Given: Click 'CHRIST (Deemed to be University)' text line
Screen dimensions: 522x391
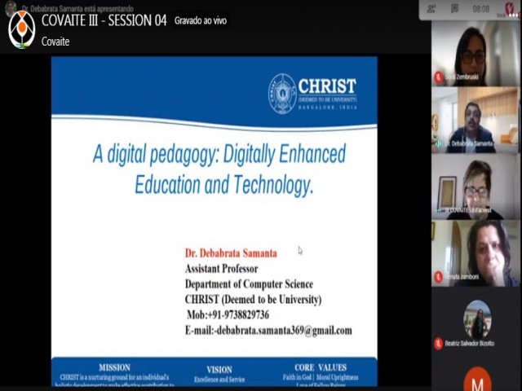Looking at the screenshot, I should tap(253, 299).
